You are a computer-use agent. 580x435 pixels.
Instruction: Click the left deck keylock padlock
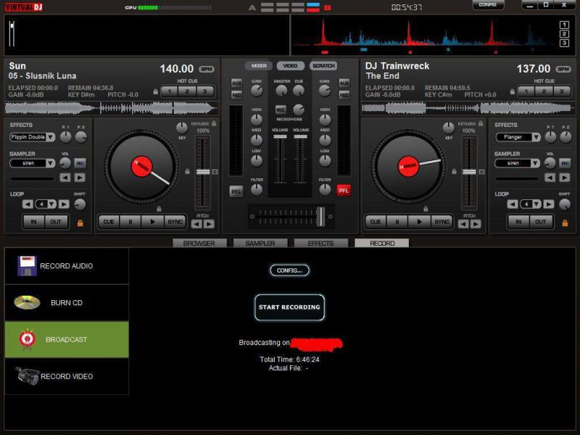pos(214,123)
